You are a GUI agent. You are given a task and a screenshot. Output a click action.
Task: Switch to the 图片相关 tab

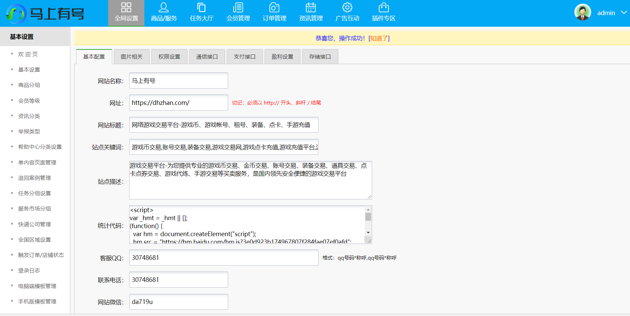click(132, 57)
